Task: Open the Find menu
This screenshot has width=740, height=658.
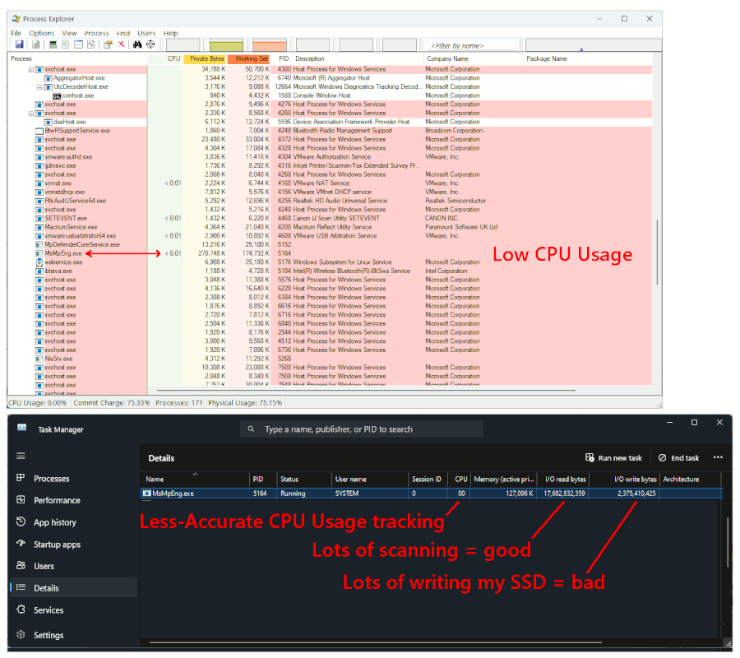Action: (x=123, y=33)
